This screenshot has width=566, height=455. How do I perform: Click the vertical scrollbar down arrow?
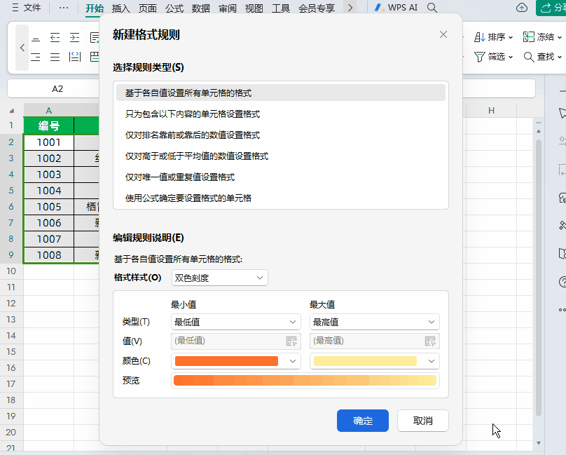tap(539, 442)
